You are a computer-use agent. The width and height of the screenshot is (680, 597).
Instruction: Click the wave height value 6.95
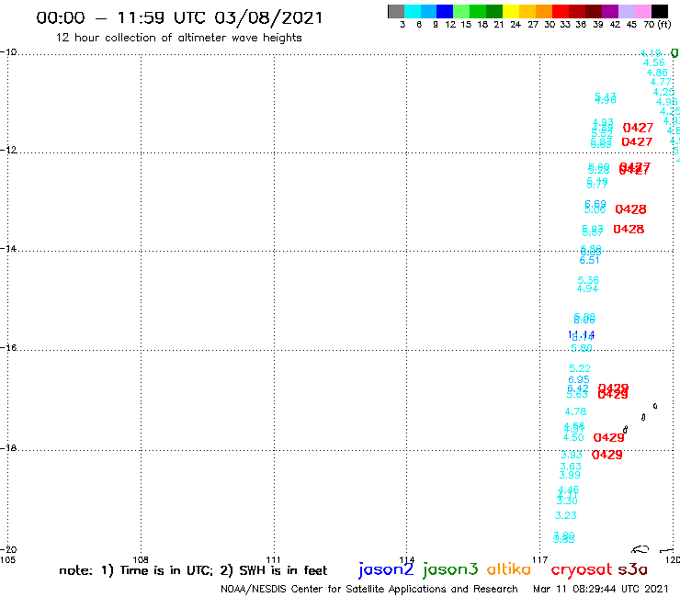[579, 380]
